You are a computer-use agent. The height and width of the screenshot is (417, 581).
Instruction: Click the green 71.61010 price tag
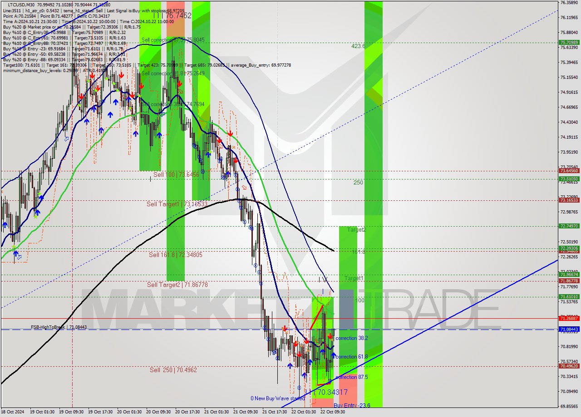point(569,297)
